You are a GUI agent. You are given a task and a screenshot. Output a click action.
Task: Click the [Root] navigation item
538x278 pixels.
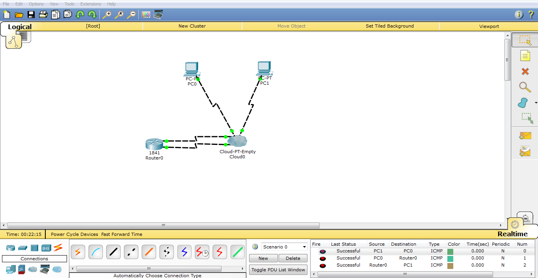point(93,26)
